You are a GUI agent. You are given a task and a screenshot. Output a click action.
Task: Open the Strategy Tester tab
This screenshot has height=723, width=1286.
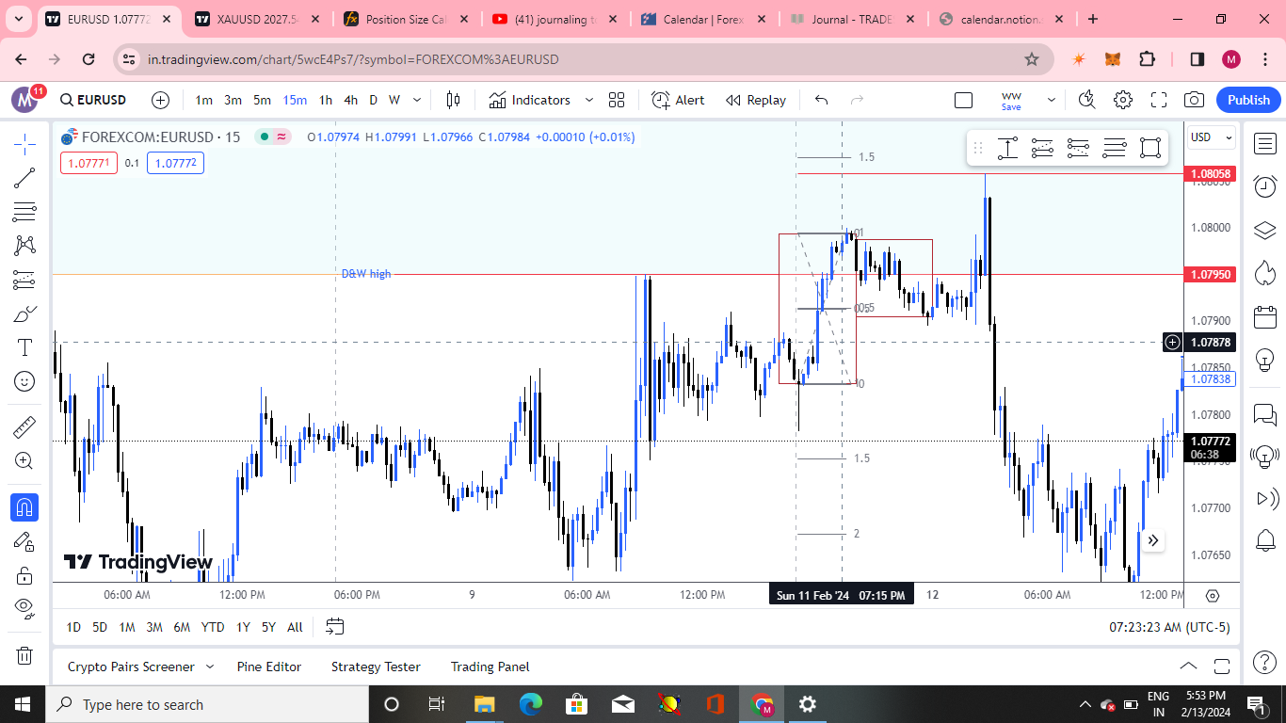tap(376, 667)
